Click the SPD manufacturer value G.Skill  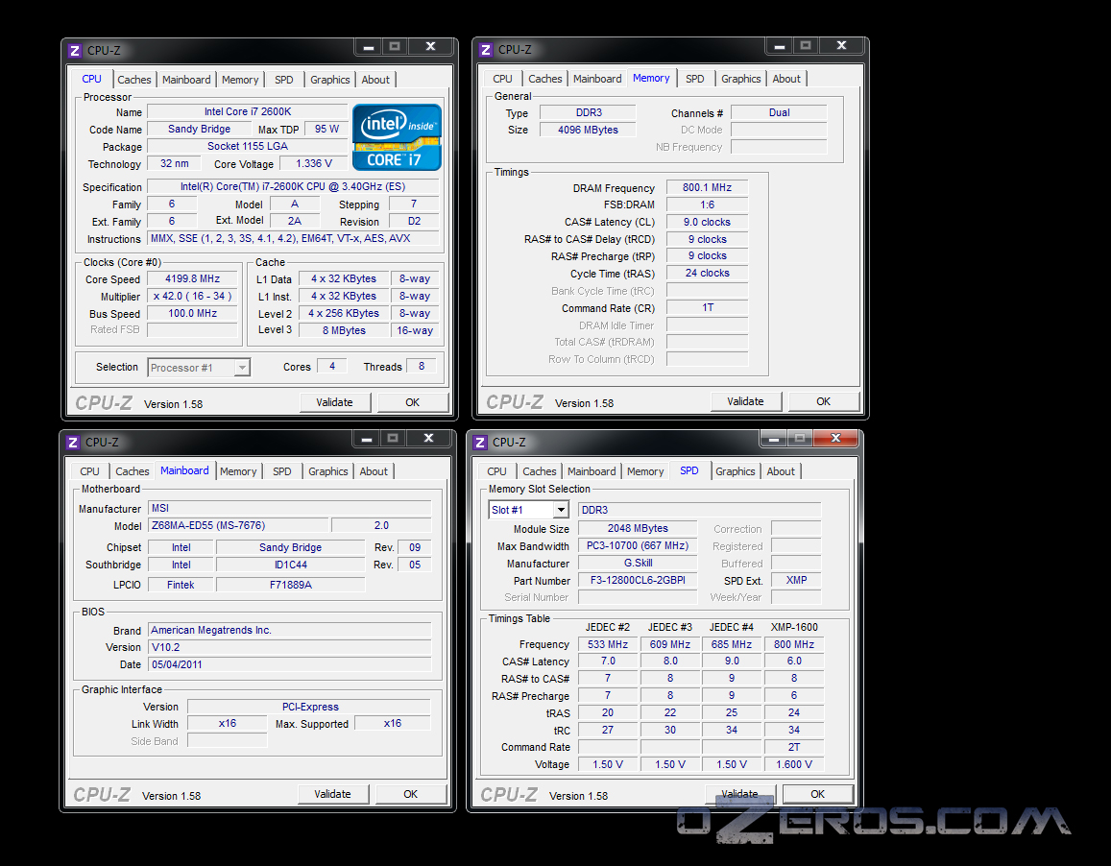638,563
